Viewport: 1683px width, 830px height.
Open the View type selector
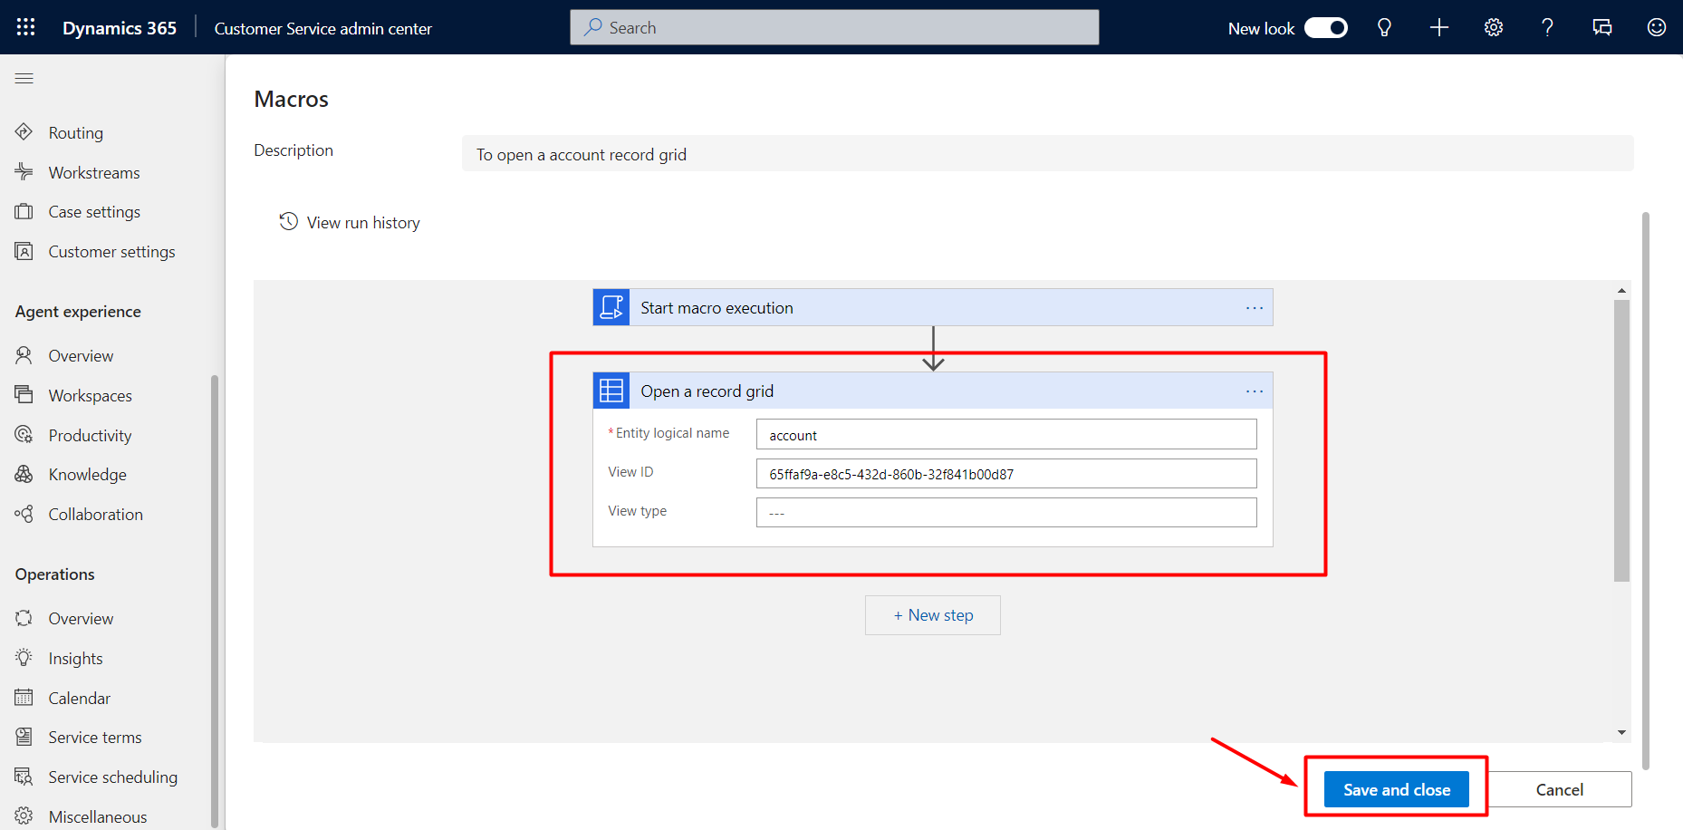(1005, 512)
